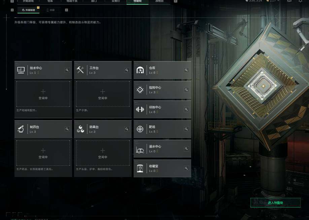
Task: Click the 制药台 title text
Action: tap(34, 127)
